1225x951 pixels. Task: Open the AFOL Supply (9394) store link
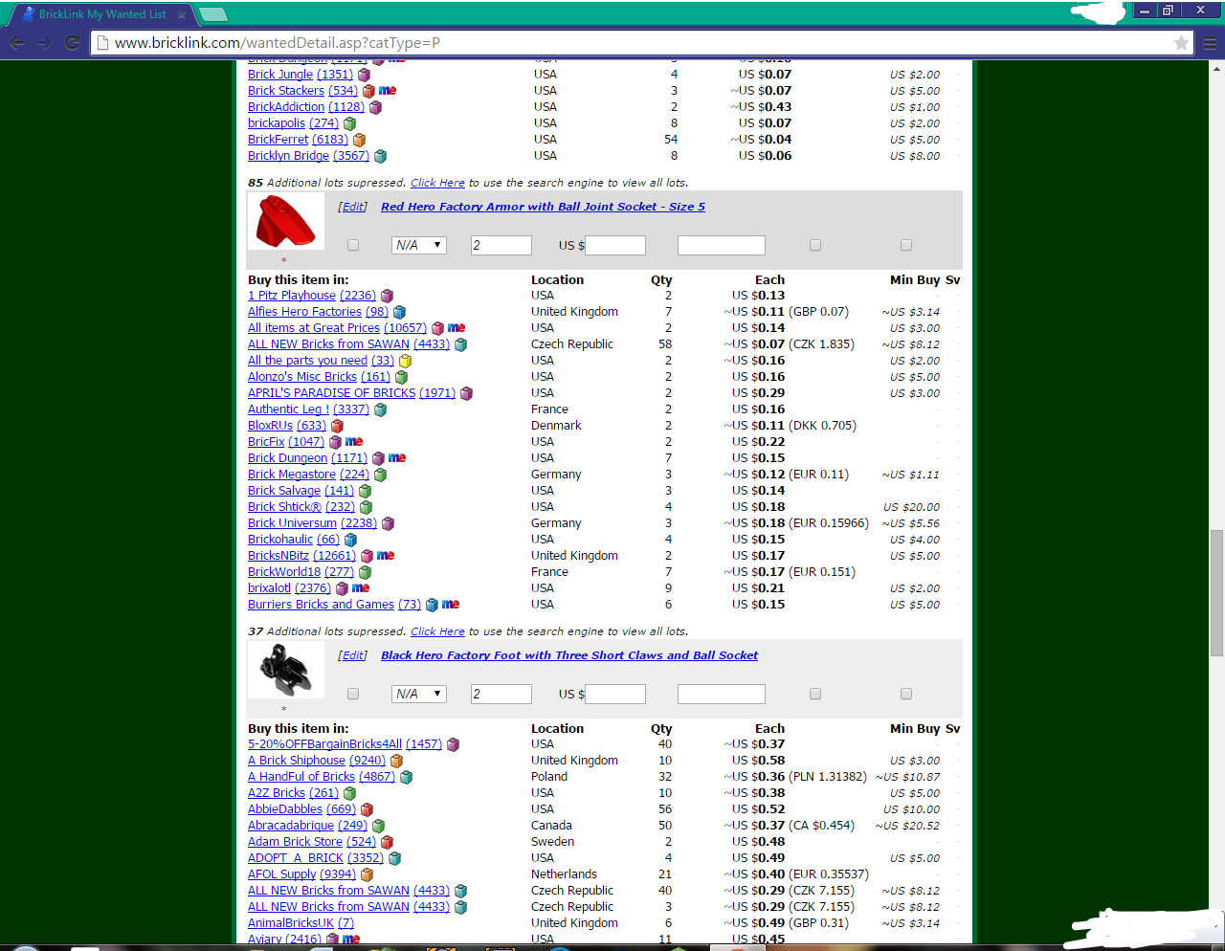pyautogui.click(x=301, y=875)
